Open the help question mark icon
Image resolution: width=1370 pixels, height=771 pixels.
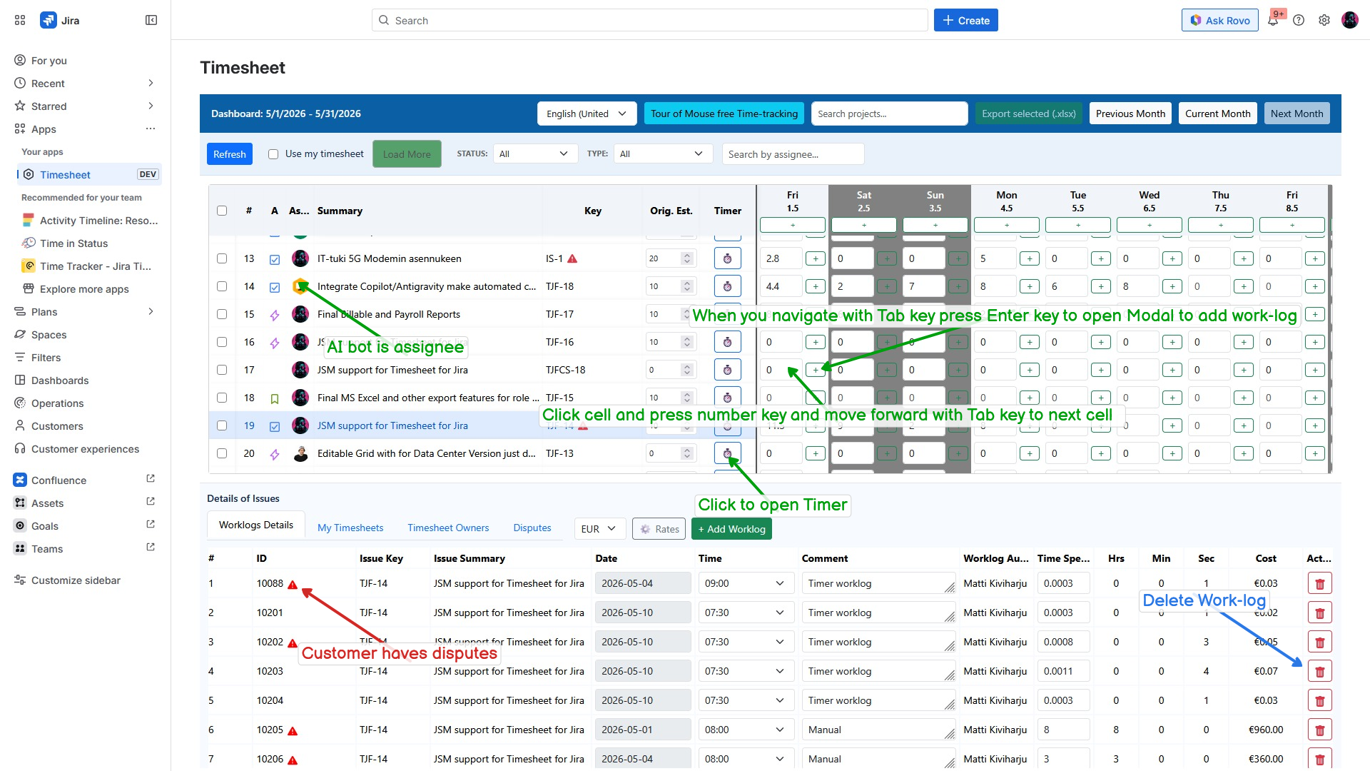1299,20
